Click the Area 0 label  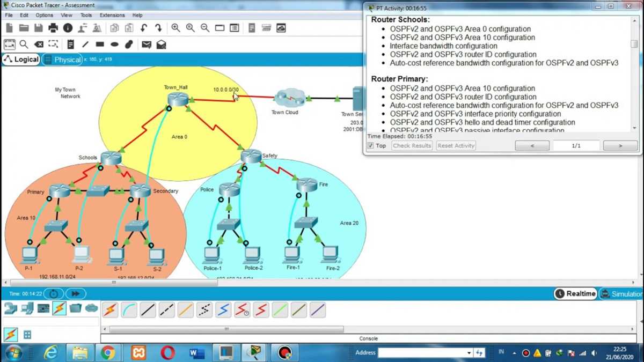click(179, 137)
